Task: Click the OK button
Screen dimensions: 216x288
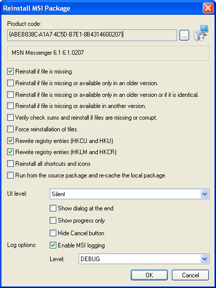Action: tap(149, 275)
